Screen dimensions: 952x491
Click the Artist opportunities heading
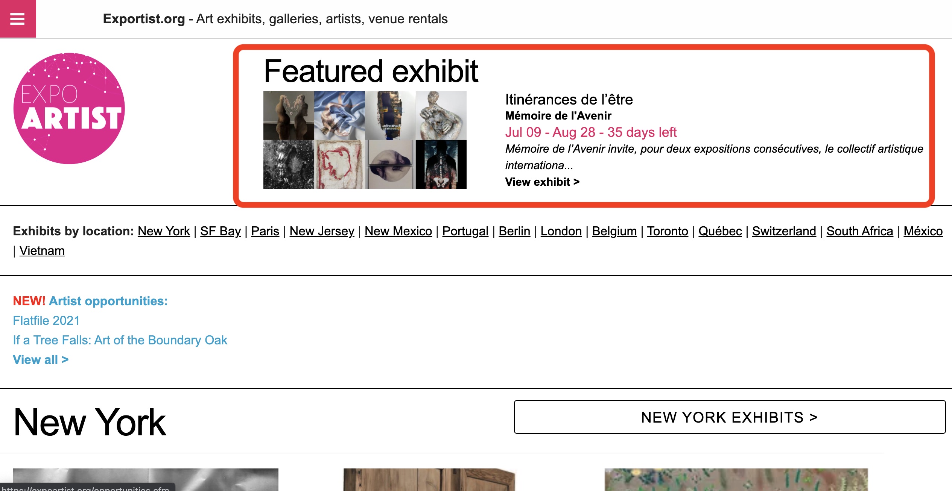[108, 301]
